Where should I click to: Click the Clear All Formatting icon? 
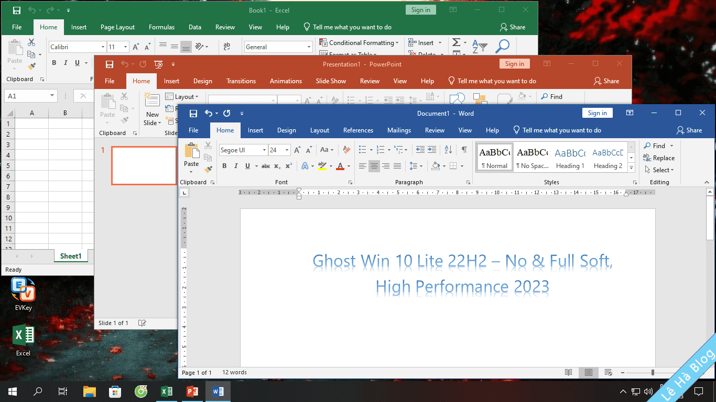point(346,150)
